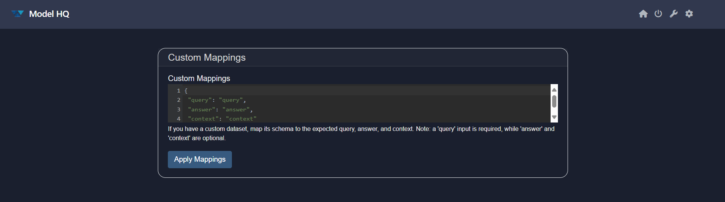Click line number 3 in the gutter

pos(179,110)
